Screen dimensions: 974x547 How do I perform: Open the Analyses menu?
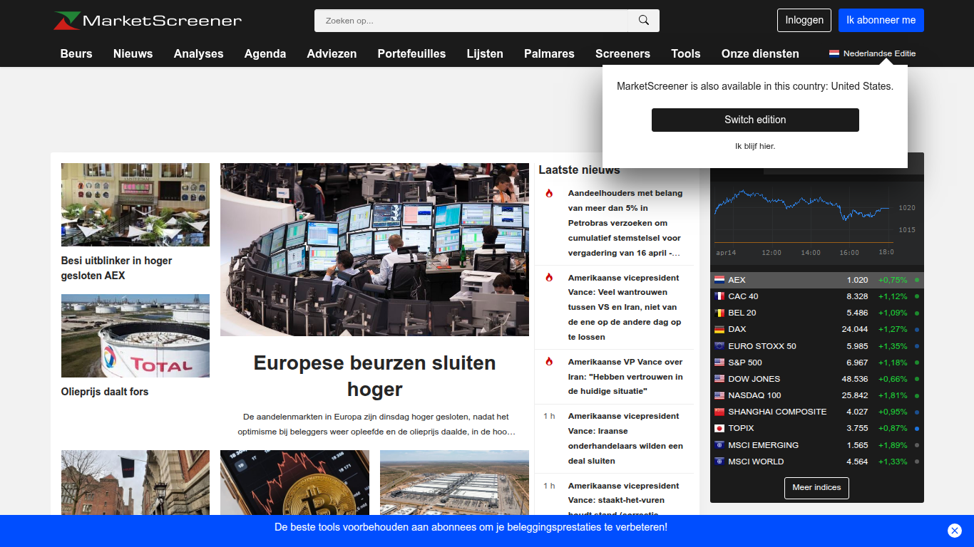[199, 53]
